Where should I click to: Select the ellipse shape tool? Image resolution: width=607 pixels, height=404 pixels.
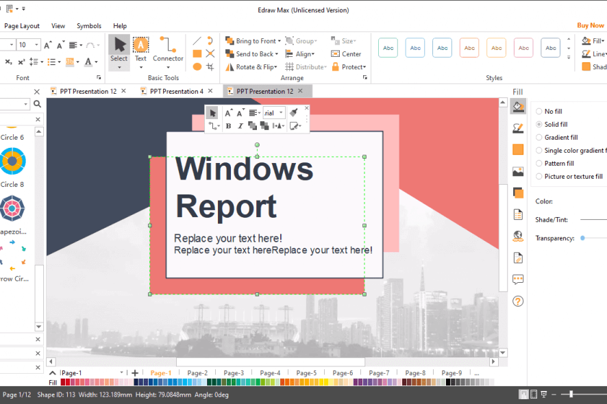click(x=197, y=66)
